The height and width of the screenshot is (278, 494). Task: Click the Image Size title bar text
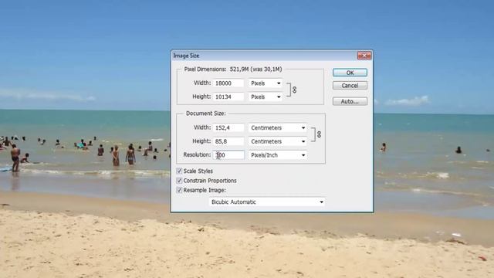[x=186, y=56]
